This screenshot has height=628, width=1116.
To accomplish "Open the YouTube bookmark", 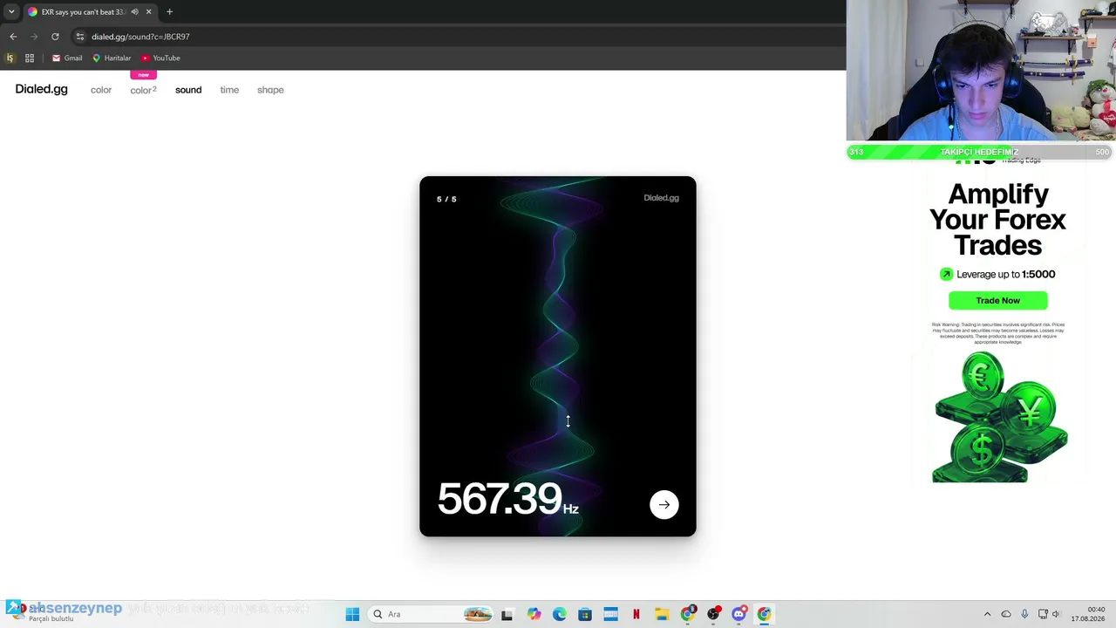I will (160, 58).
